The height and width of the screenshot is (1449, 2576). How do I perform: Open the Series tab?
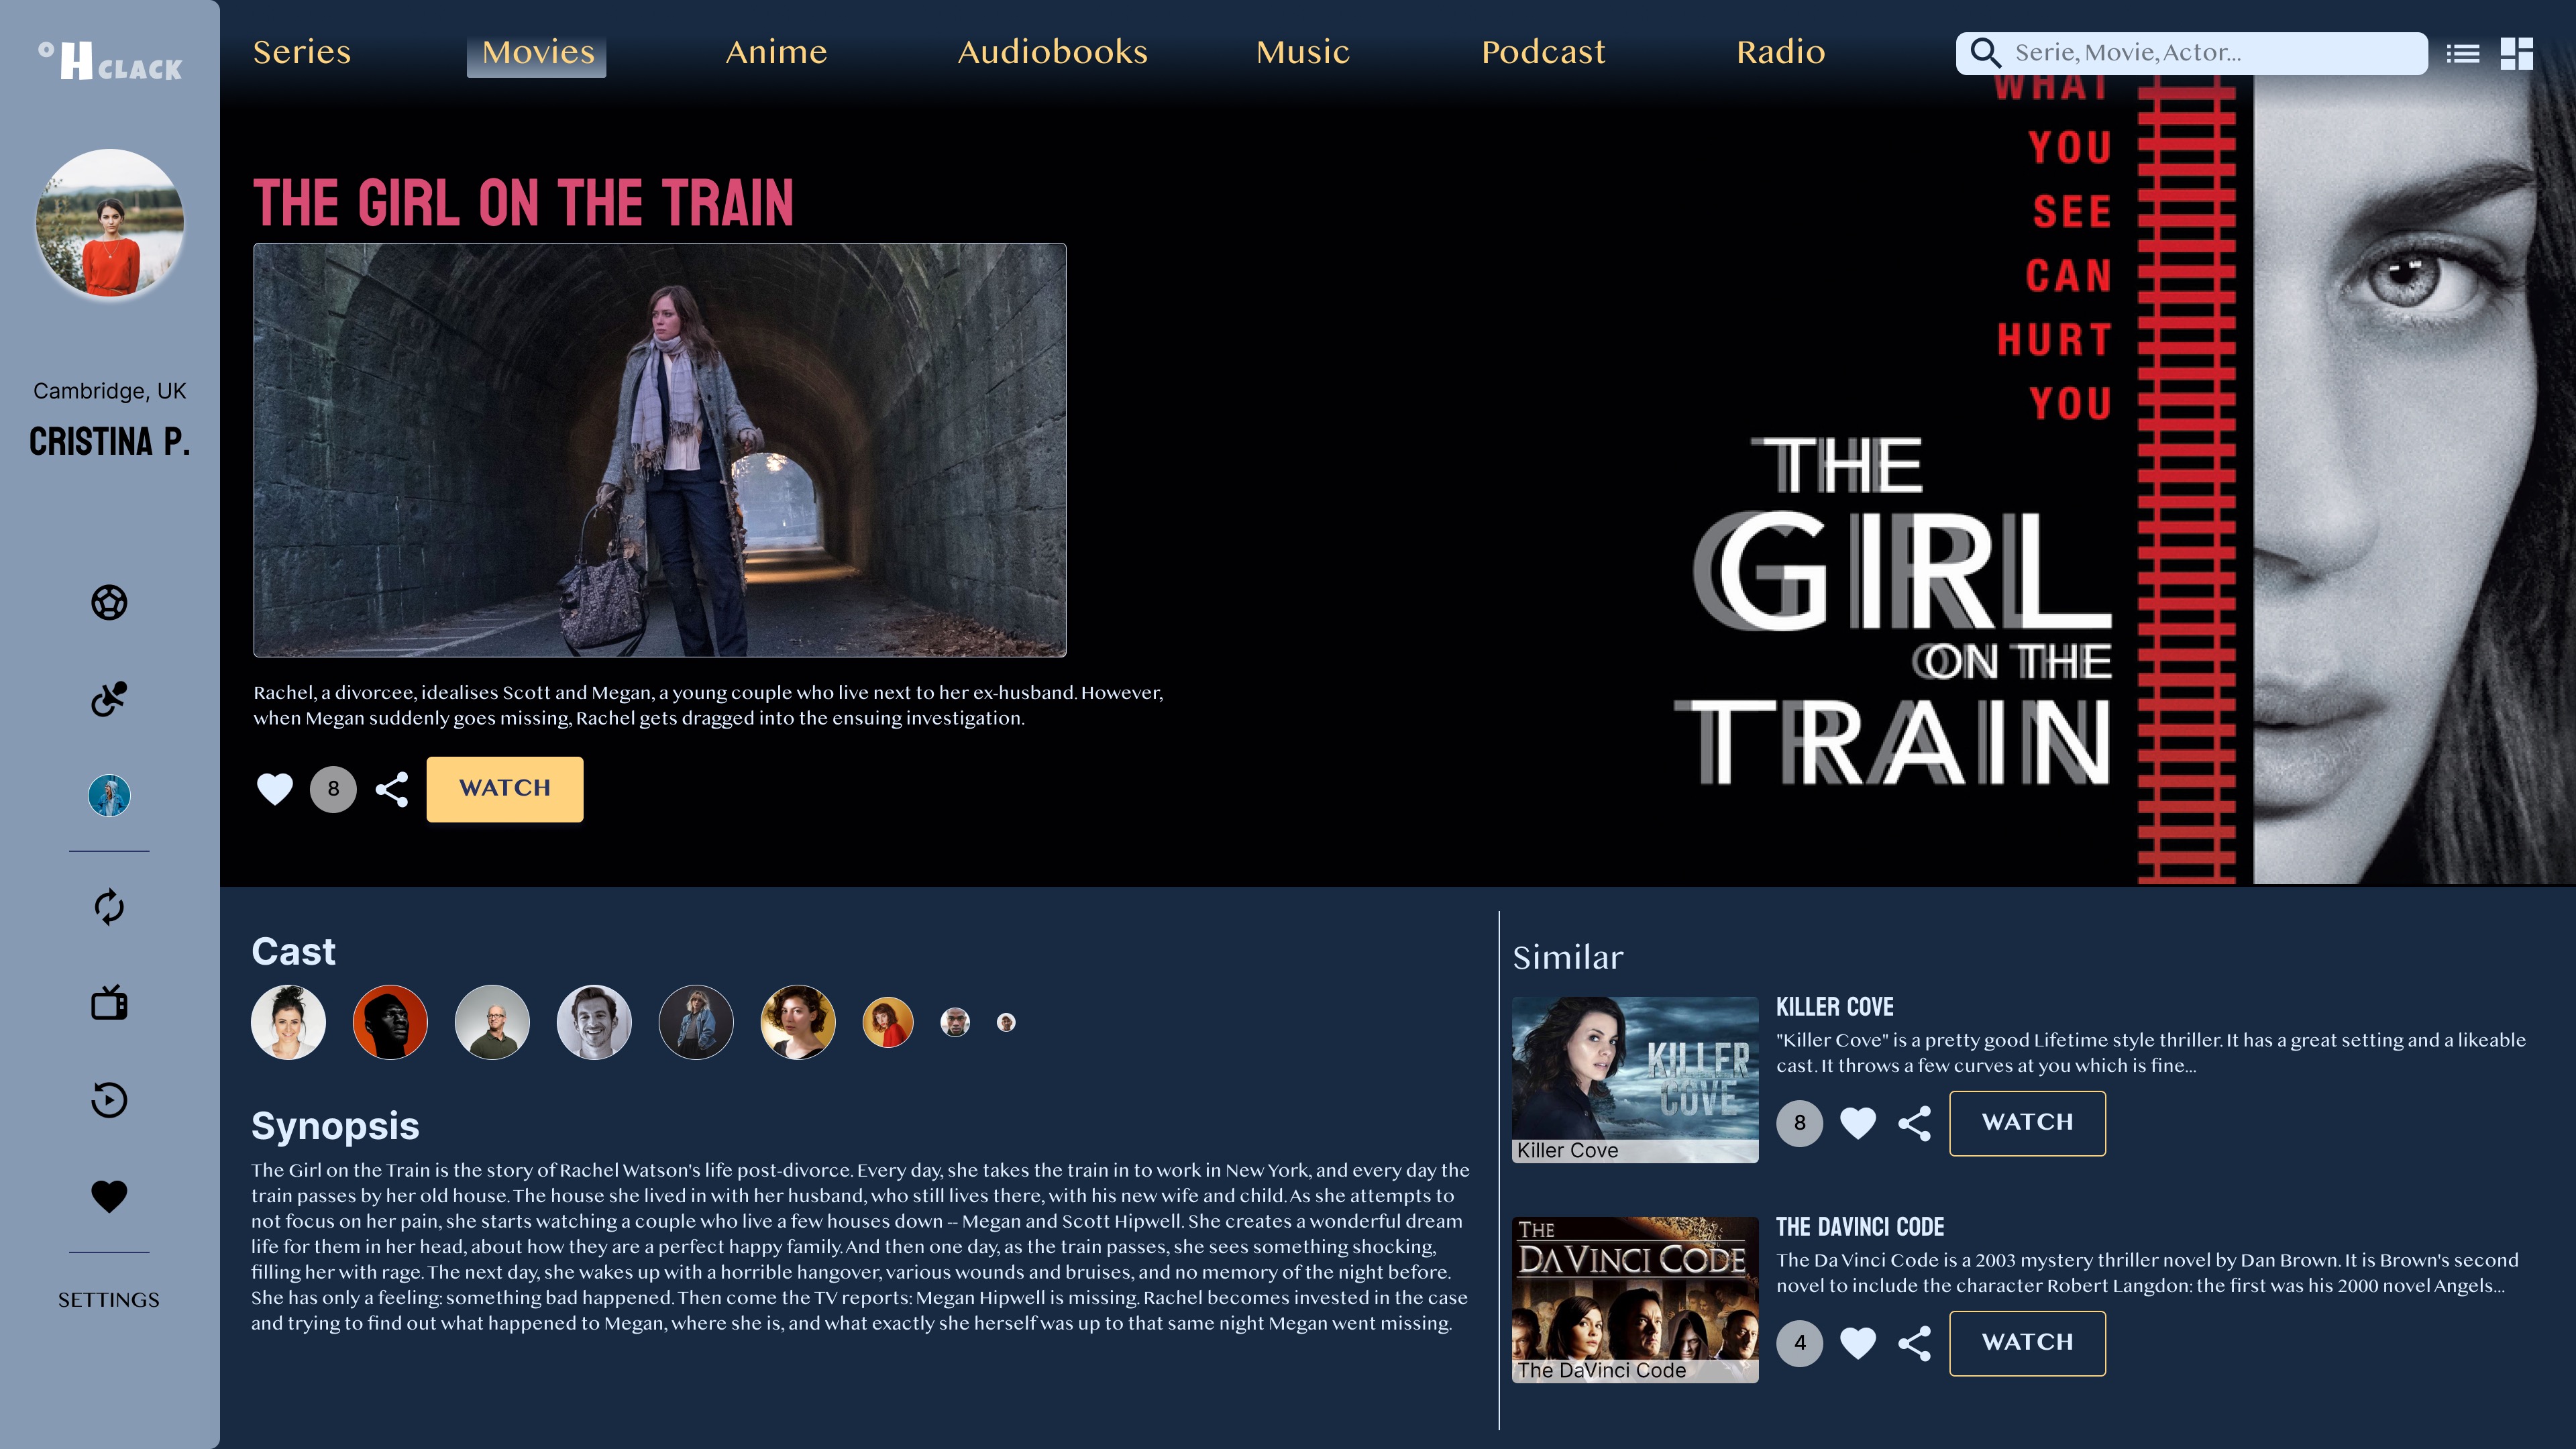click(x=302, y=52)
